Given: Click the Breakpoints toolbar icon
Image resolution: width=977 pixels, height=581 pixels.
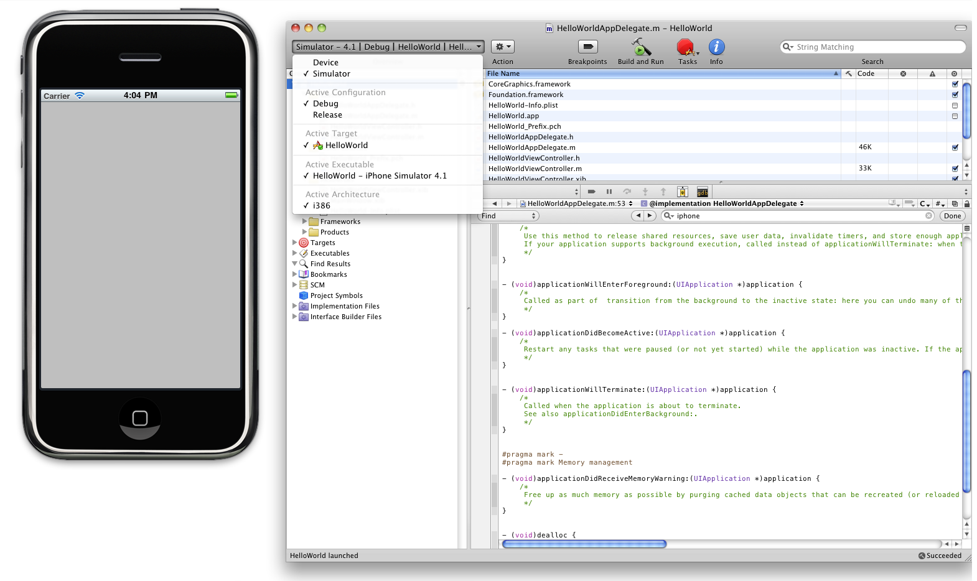Looking at the screenshot, I should coord(587,47).
